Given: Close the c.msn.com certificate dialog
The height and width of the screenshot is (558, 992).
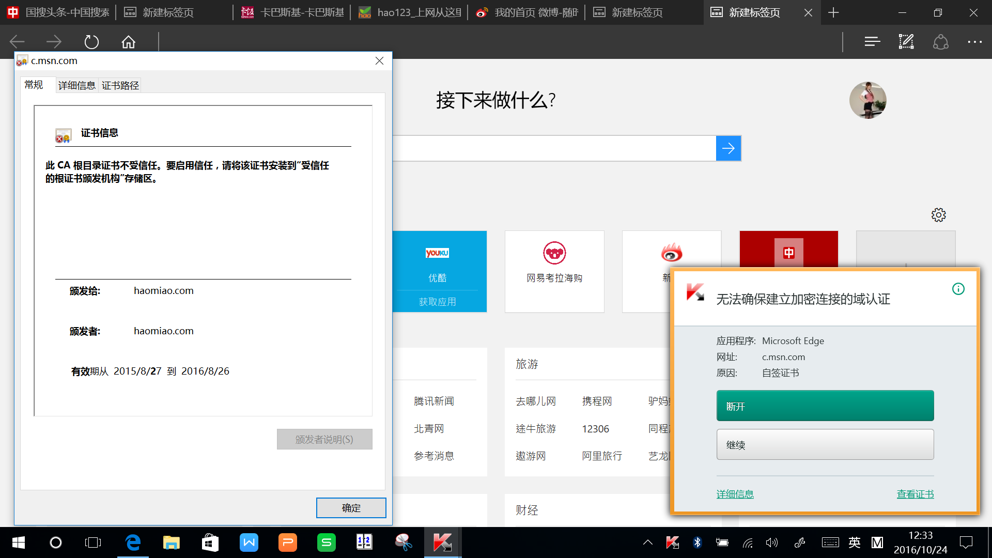Looking at the screenshot, I should tap(379, 61).
